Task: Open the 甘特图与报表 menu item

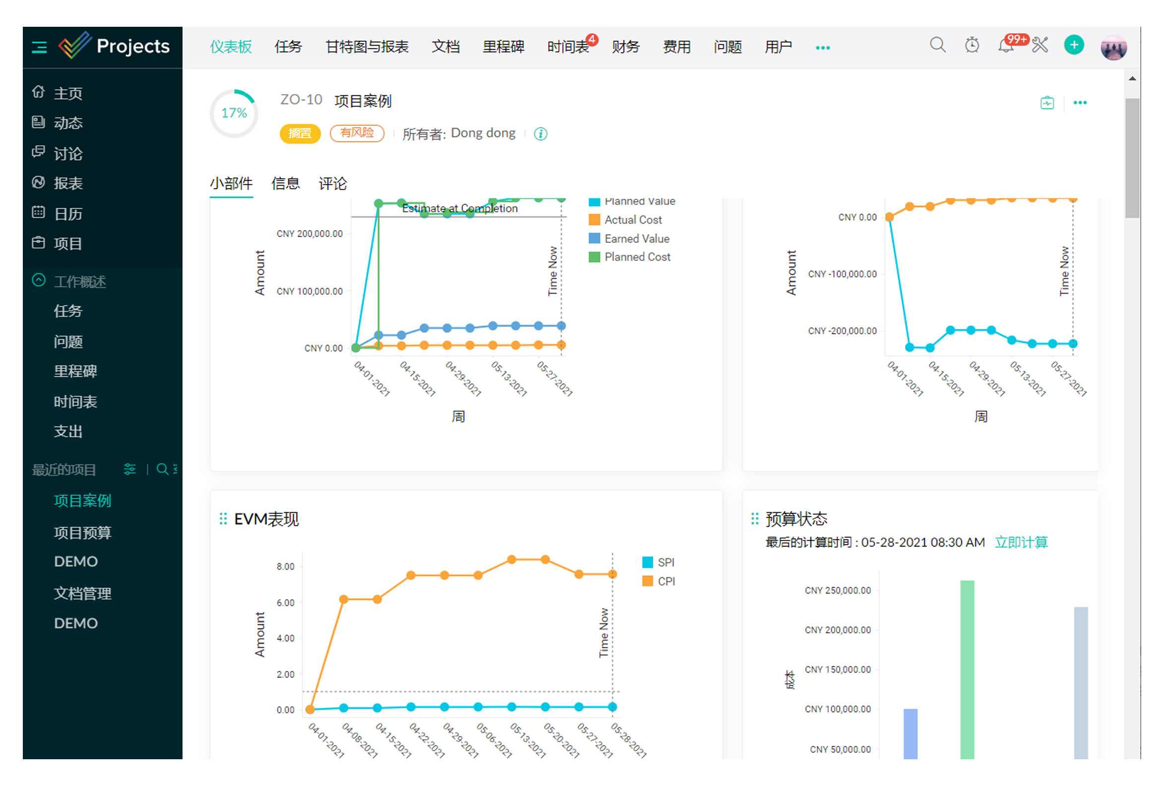Action: pyautogui.click(x=367, y=47)
